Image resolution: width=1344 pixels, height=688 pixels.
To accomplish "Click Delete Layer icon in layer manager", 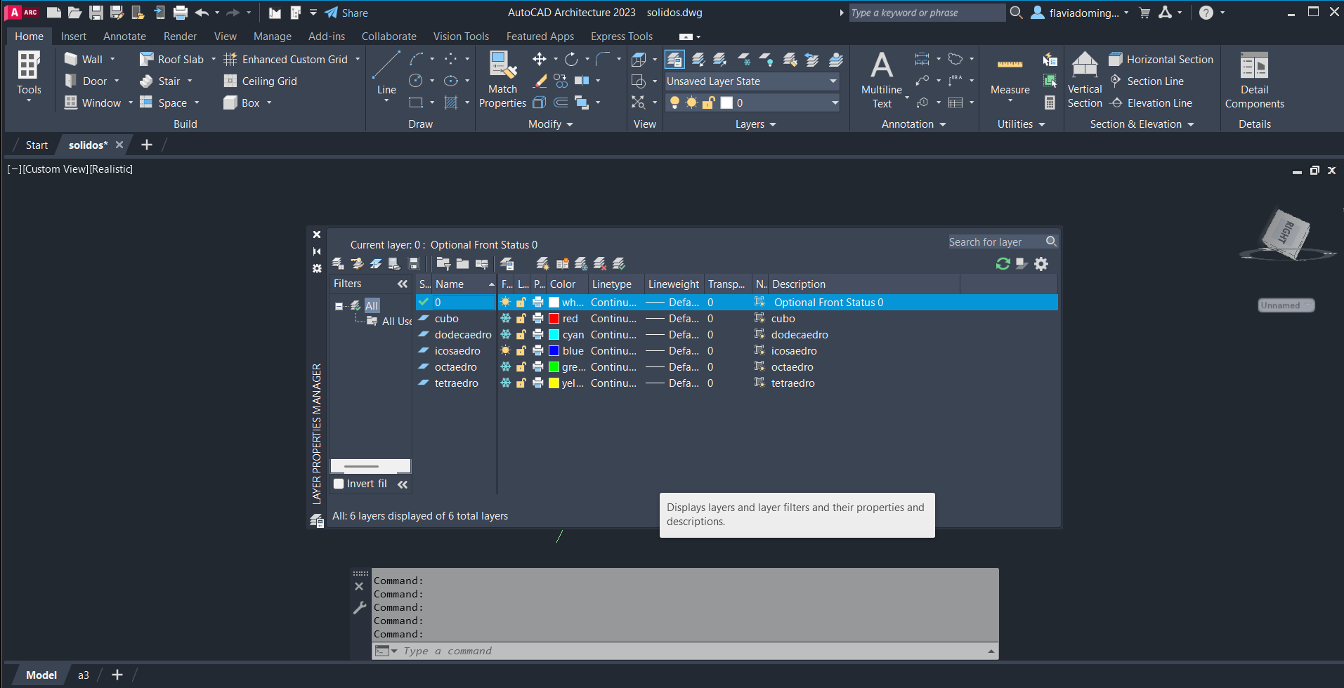I will pyautogui.click(x=599, y=263).
